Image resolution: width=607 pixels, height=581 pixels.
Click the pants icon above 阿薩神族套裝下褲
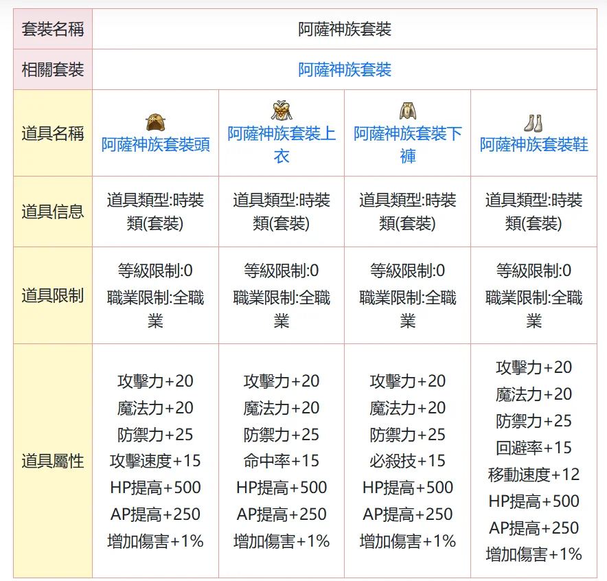[x=408, y=110]
